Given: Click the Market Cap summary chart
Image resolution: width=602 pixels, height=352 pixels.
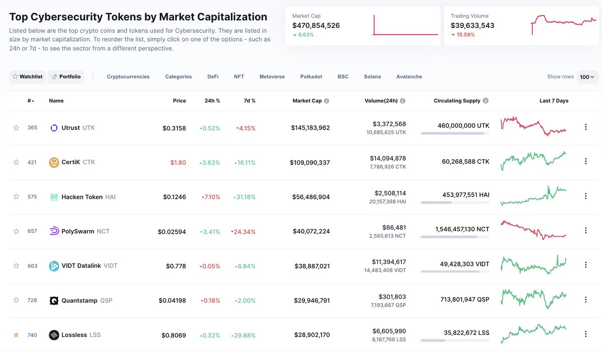Looking at the screenshot, I should point(405,25).
